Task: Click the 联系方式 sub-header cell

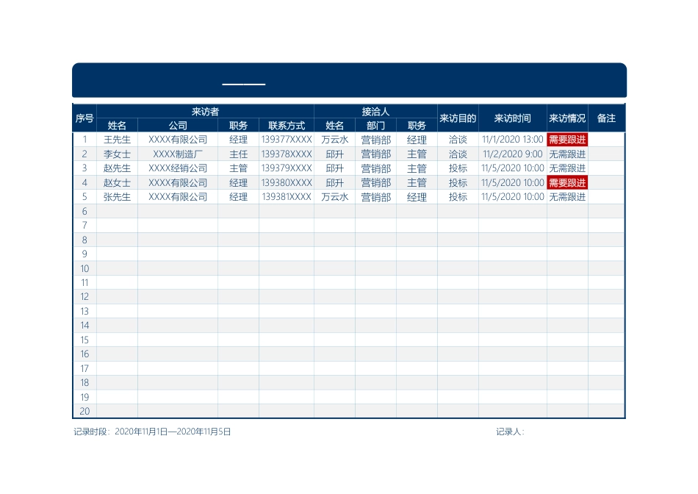Action: point(287,126)
